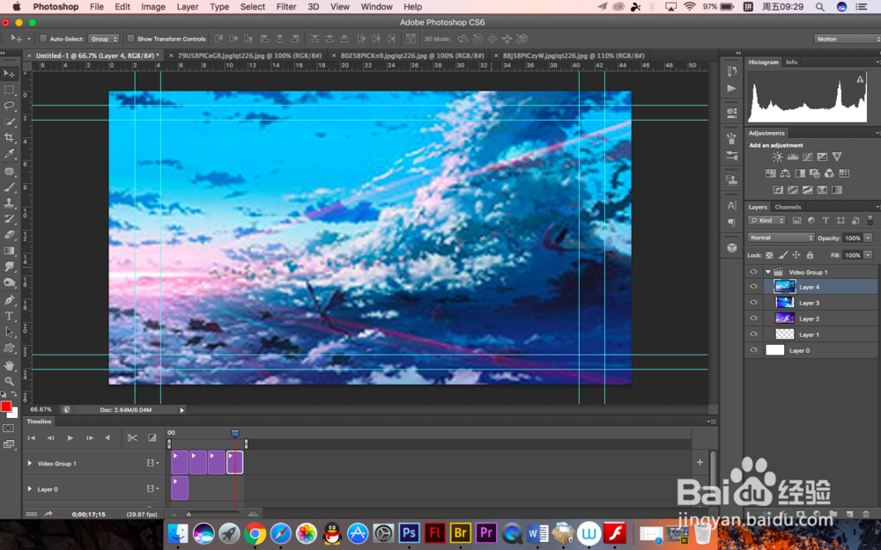
Task: Expand Layer 0 track in Timeline
Action: point(30,489)
